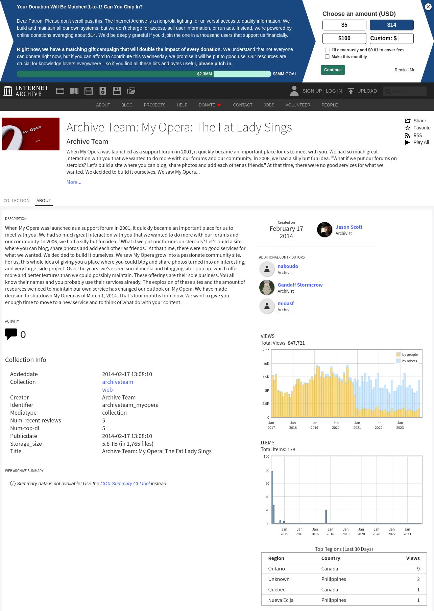Open the Video film-strip icon

pos(89,91)
